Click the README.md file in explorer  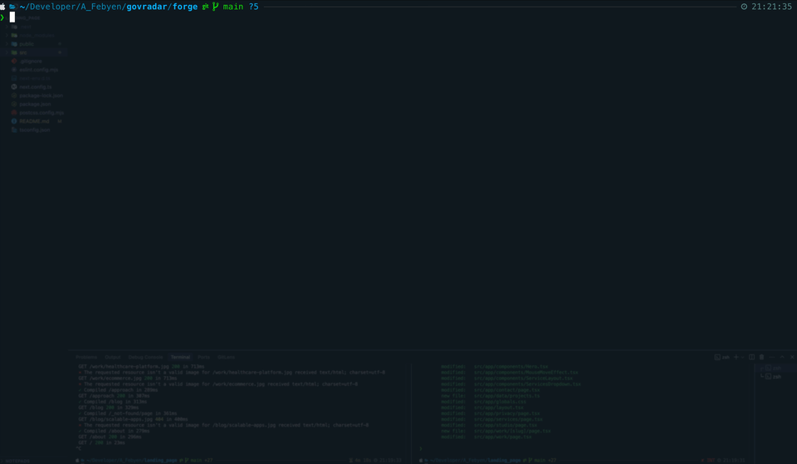click(34, 121)
